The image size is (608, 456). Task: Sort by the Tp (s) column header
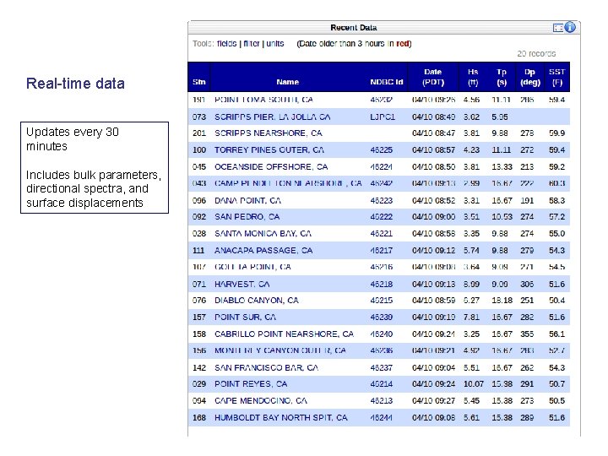tap(502, 77)
